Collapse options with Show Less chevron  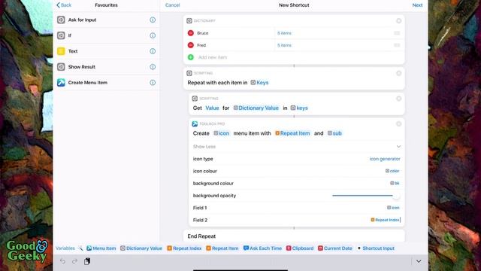398,147
